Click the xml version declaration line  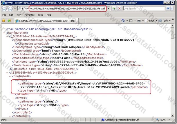pyautogui.click(x=49, y=29)
